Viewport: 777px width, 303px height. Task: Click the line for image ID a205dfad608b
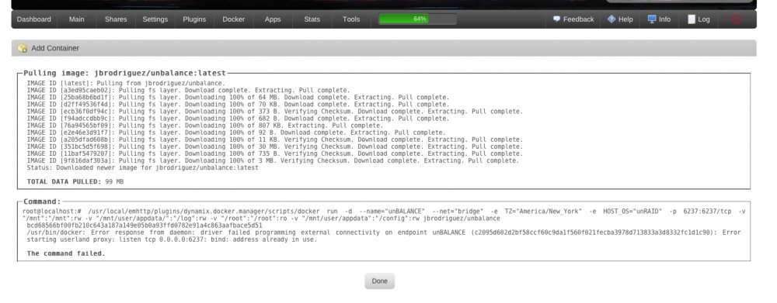(274, 140)
